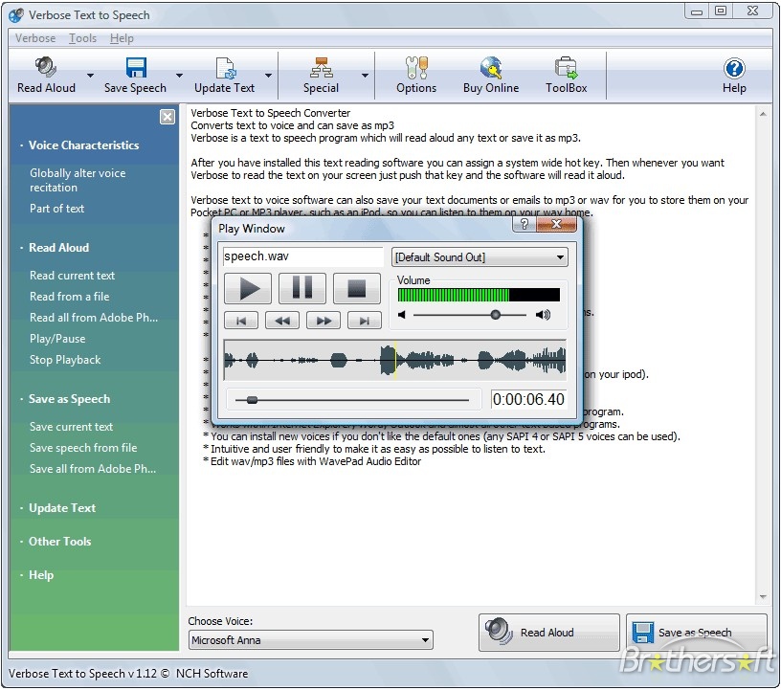Click the 0:00:06.40 time display
781x690 pixels.
coord(528,400)
